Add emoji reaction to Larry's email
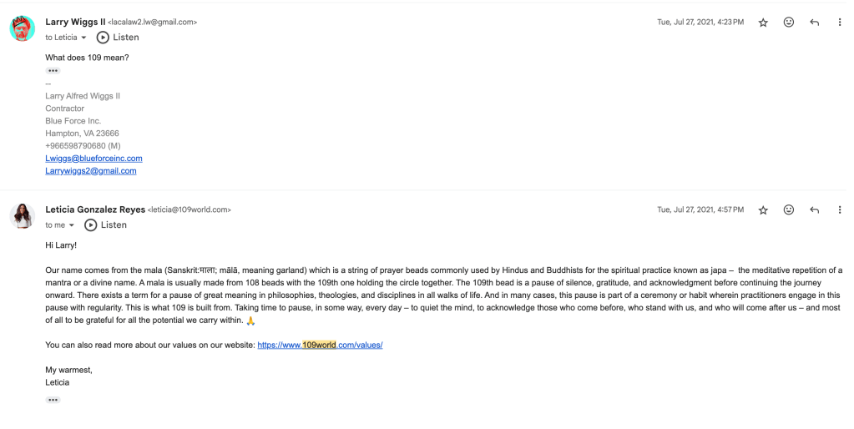854x429 pixels. [x=789, y=23]
